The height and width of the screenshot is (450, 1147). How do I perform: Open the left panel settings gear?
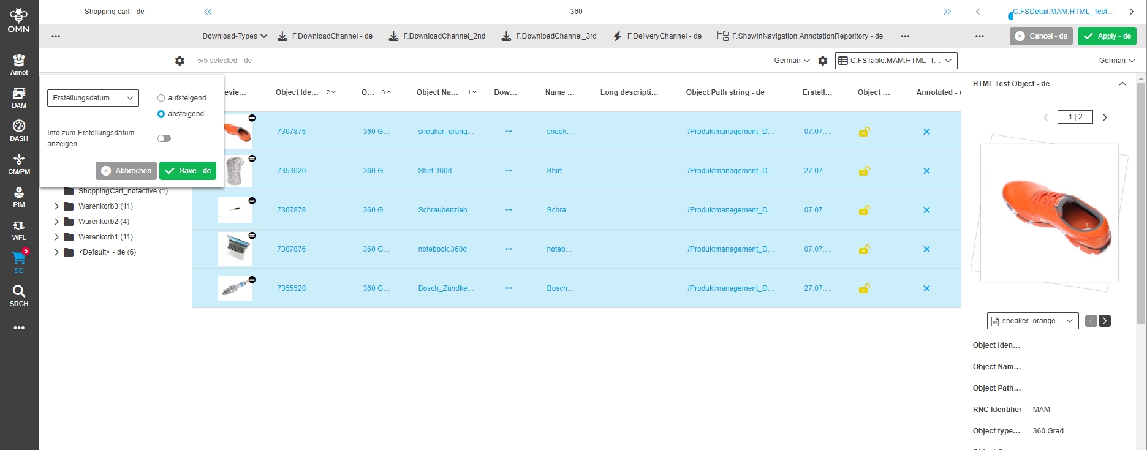(x=180, y=61)
